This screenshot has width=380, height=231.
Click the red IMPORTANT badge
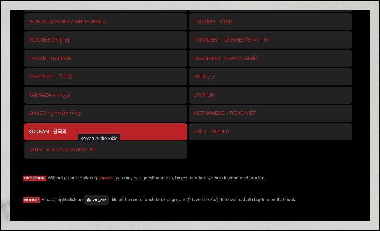[x=35, y=178]
